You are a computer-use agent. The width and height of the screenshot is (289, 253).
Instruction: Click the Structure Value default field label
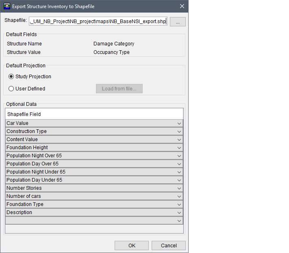point(24,52)
